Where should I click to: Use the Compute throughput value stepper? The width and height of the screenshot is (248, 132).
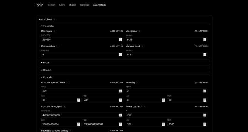[x=120, y=115]
